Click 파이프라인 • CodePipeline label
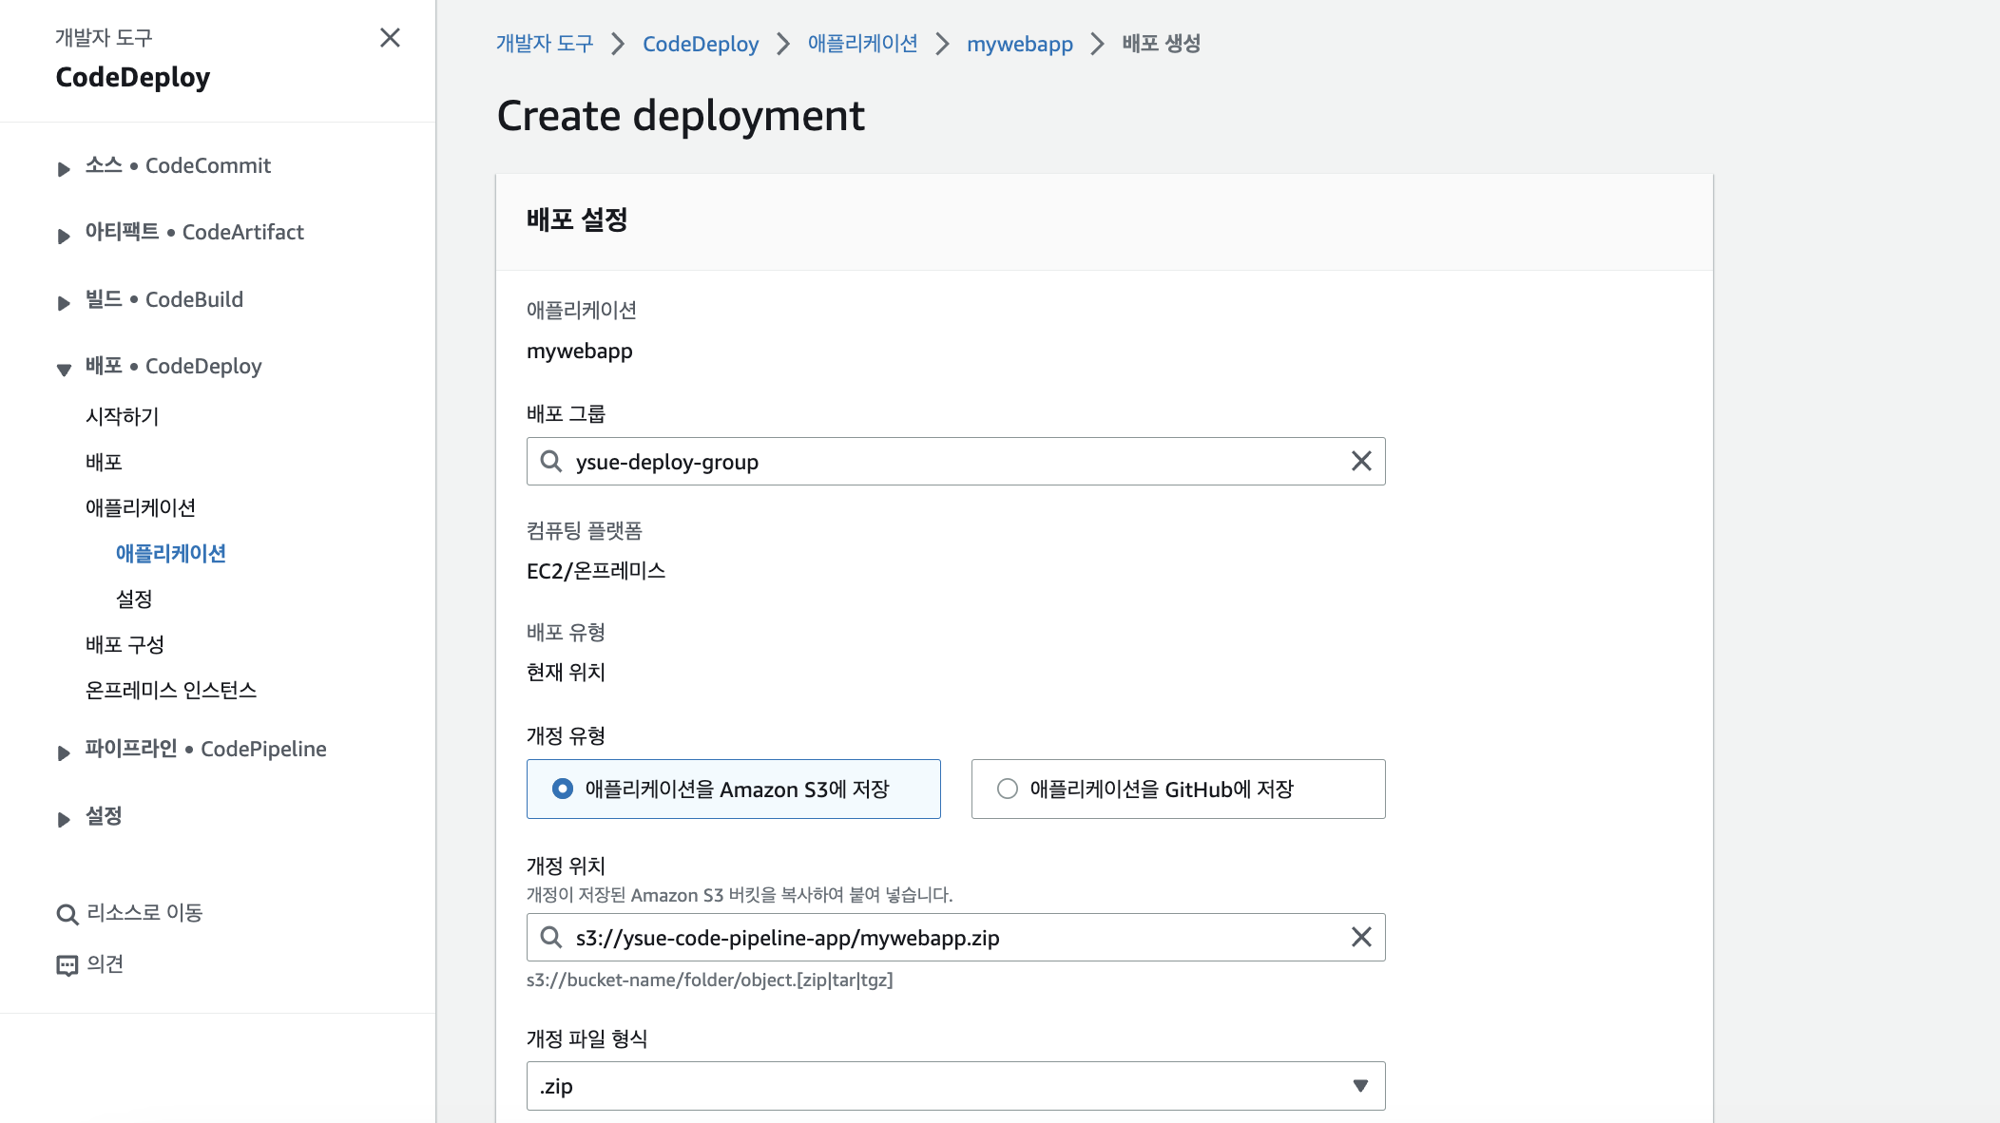The image size is (2000, 1123). point(205,749)
